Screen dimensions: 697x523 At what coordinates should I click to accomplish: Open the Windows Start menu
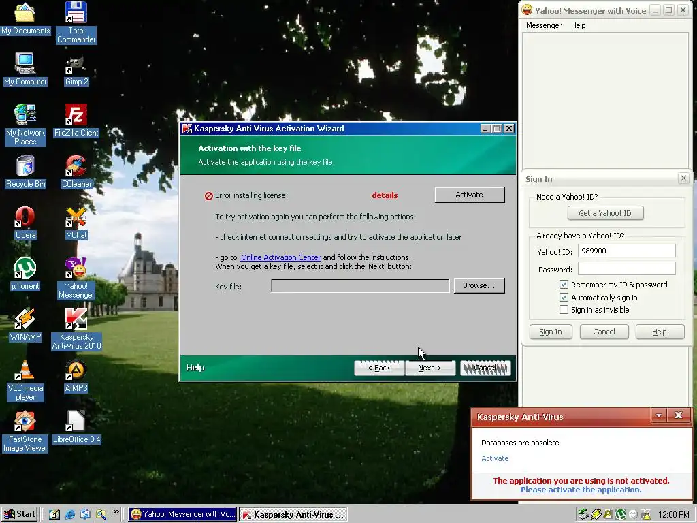tap(18, 515)
